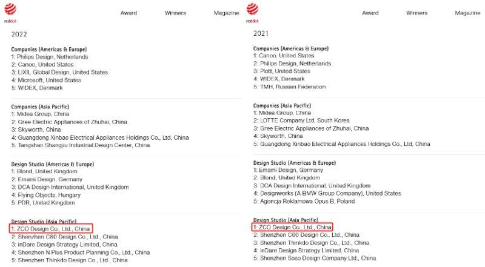This screenshot has height=267, width=485.
Task: Click 2021 Companies (Americas & Europe) heading
Action: (291, 48)
